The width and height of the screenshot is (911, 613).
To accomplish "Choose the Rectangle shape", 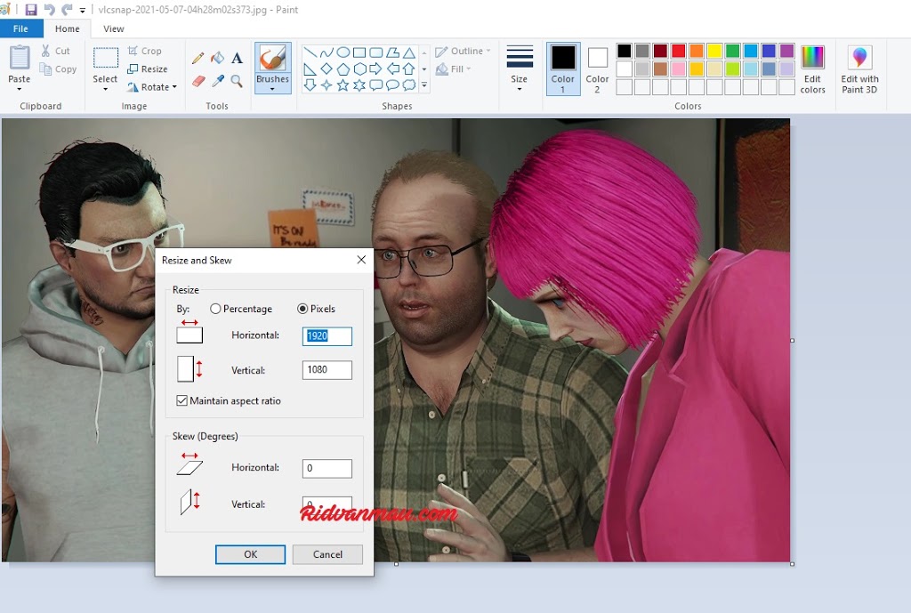I will pos(359,52).
